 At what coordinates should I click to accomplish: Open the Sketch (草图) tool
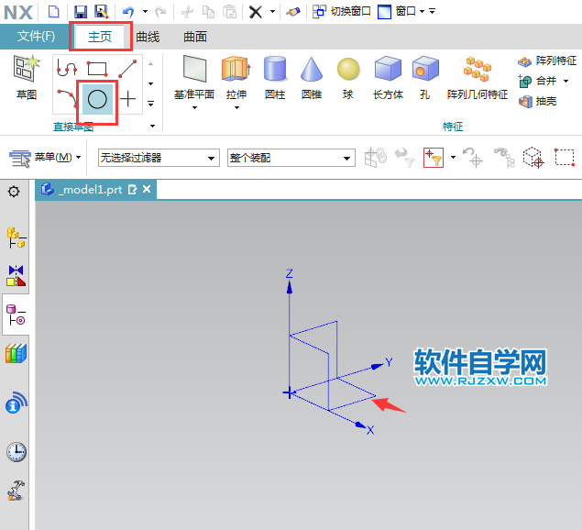[x=27, y=78]
